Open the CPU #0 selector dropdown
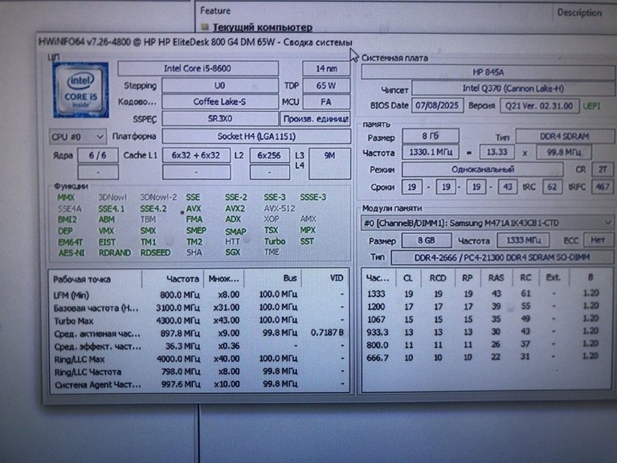 (x=77, y=137)
